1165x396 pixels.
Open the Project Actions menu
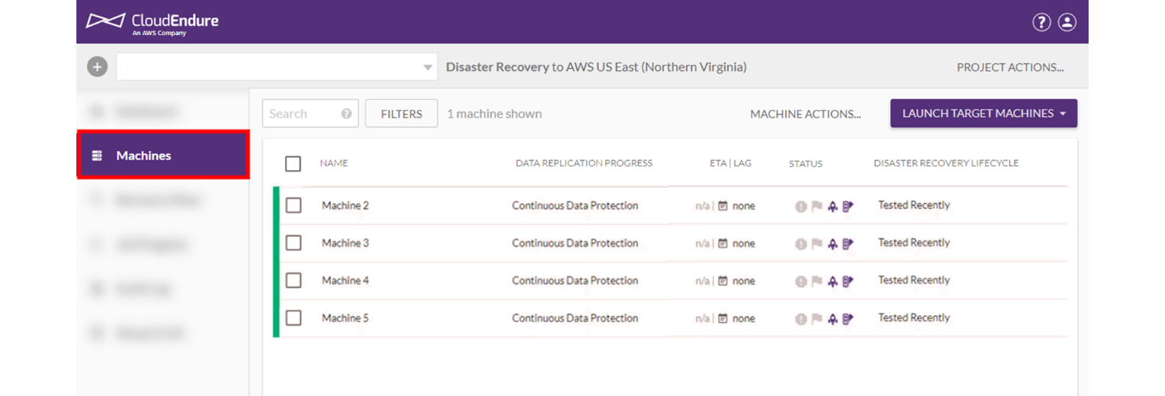[x=1010, y=67]
